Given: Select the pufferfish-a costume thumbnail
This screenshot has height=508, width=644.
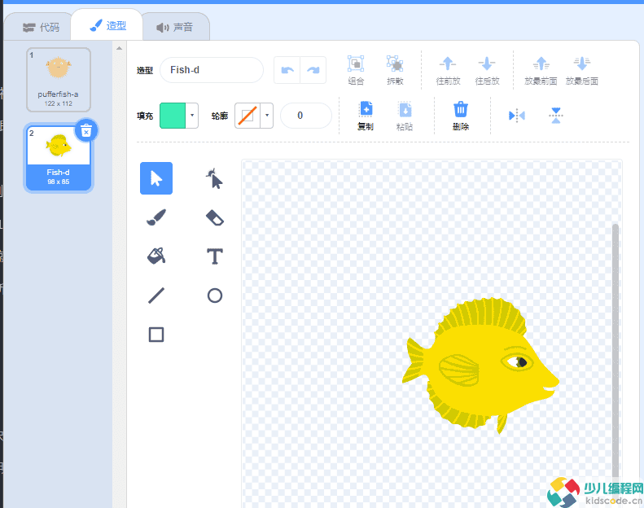Looking at the screenshot, I should (58, 79).
